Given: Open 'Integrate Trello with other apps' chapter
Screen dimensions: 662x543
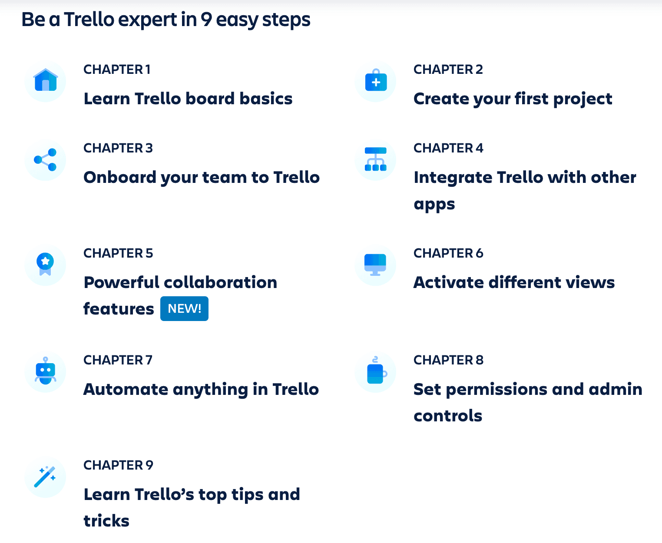Looking at the screenshot, I should 525,178.
